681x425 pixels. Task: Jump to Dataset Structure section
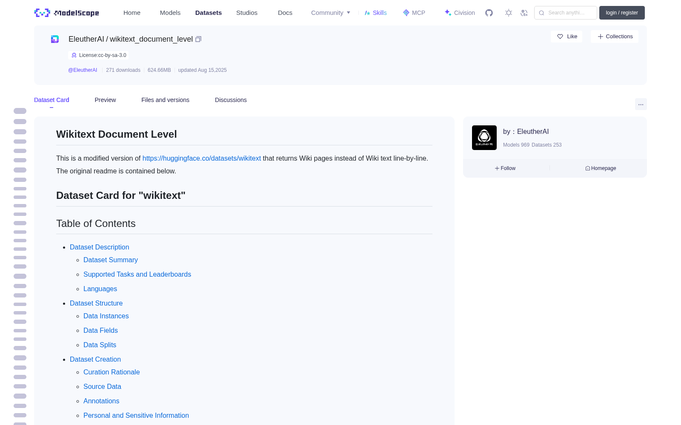[x=96, y=303]
